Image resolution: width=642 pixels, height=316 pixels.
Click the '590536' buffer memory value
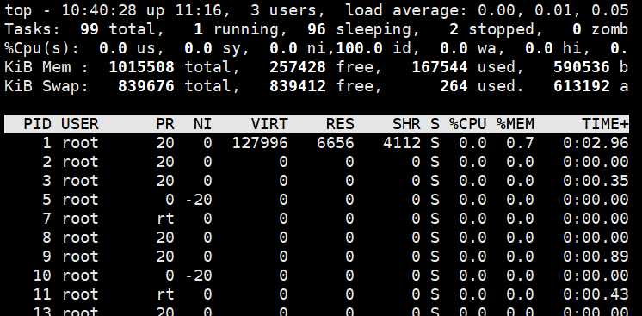click(x=582, y=67)
